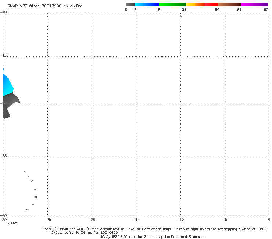Click the latitude label '-60'
272x239 pixels.
pos(3,215)
